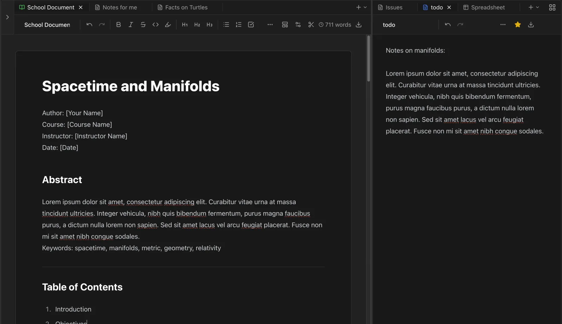Open more formatting options in School Document
The image size is (562, 324).
[x=270, y=25]
